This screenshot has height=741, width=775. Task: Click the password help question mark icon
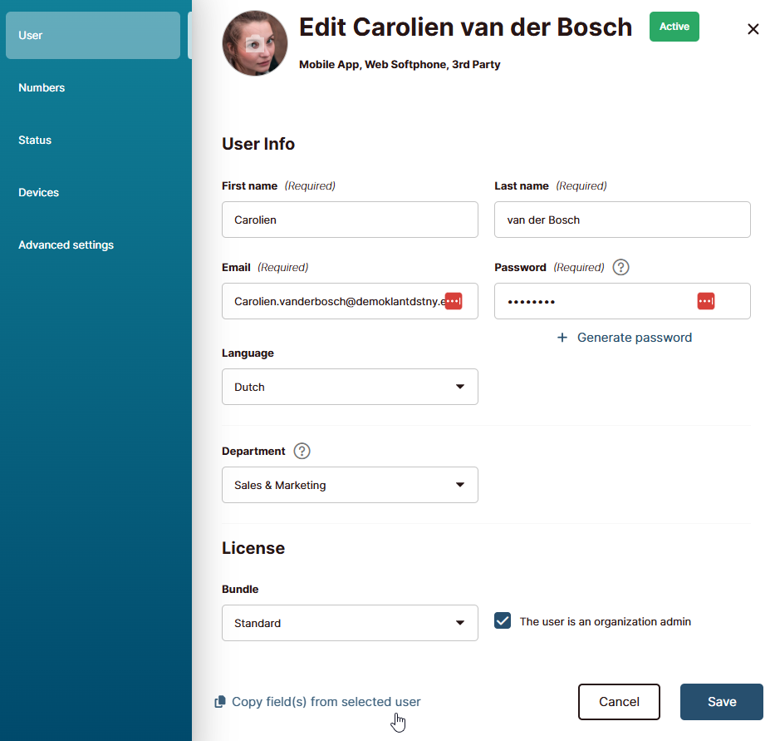(620, 268)
